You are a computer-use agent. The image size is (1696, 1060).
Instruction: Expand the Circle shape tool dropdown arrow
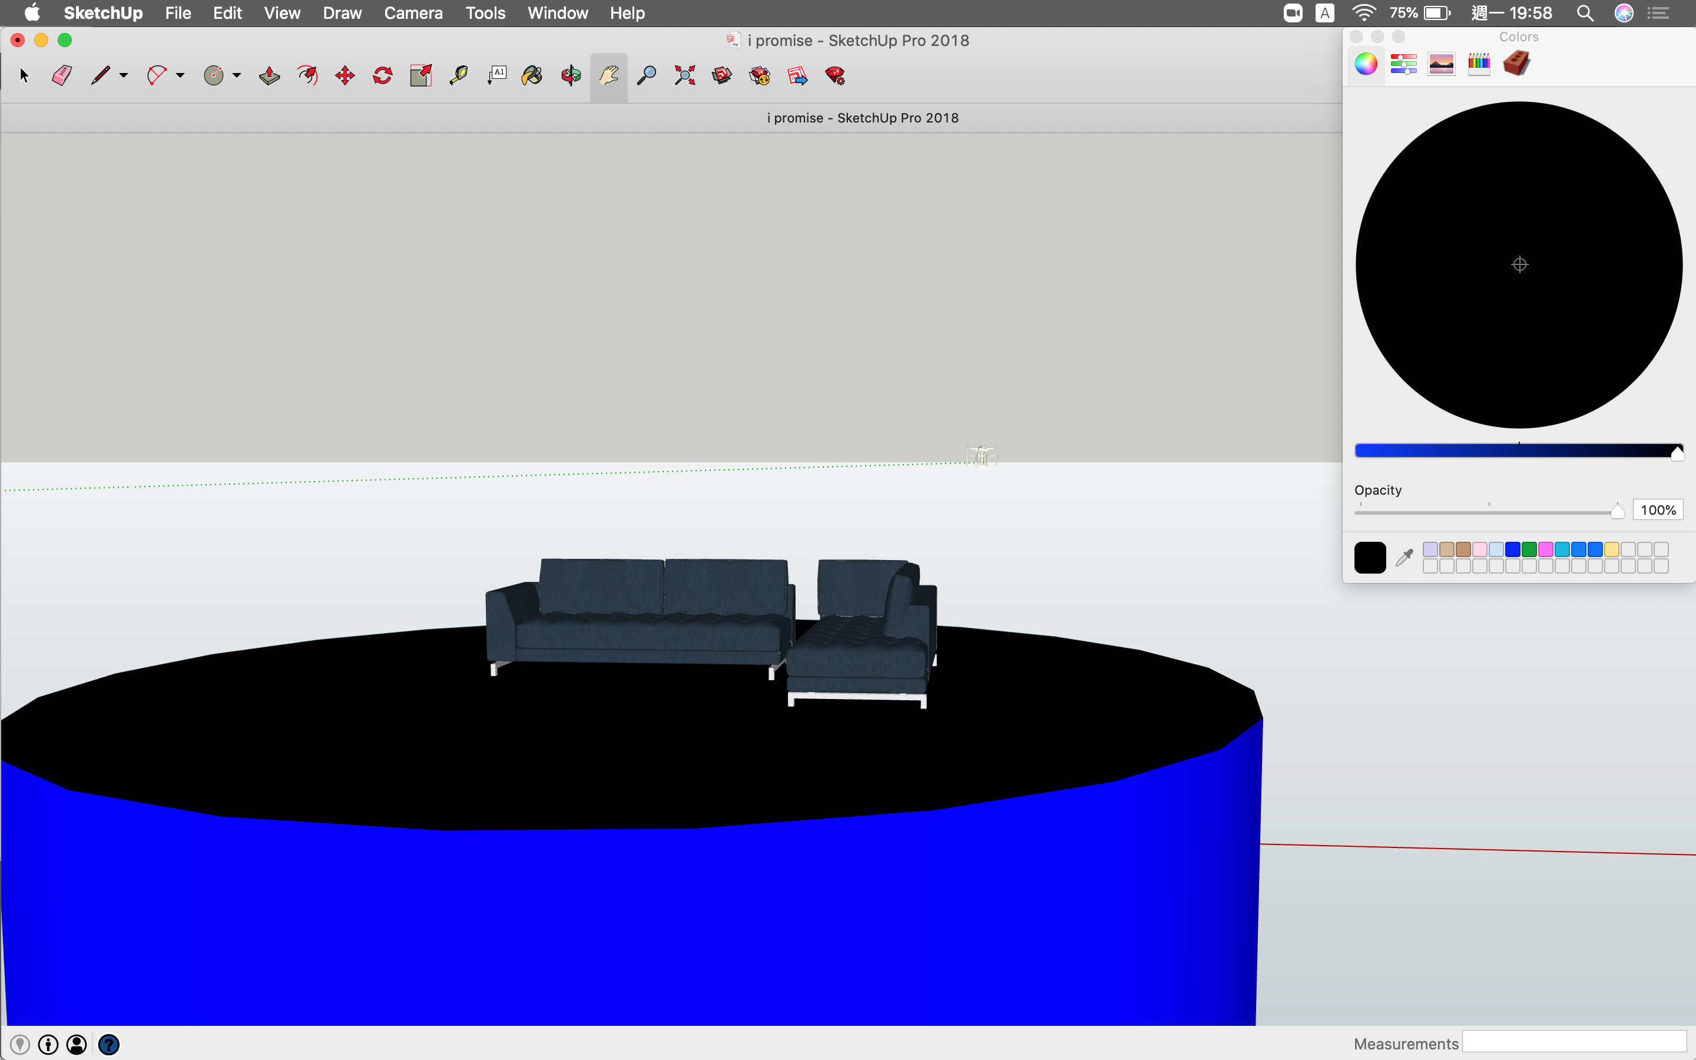[x=237, y=76]
